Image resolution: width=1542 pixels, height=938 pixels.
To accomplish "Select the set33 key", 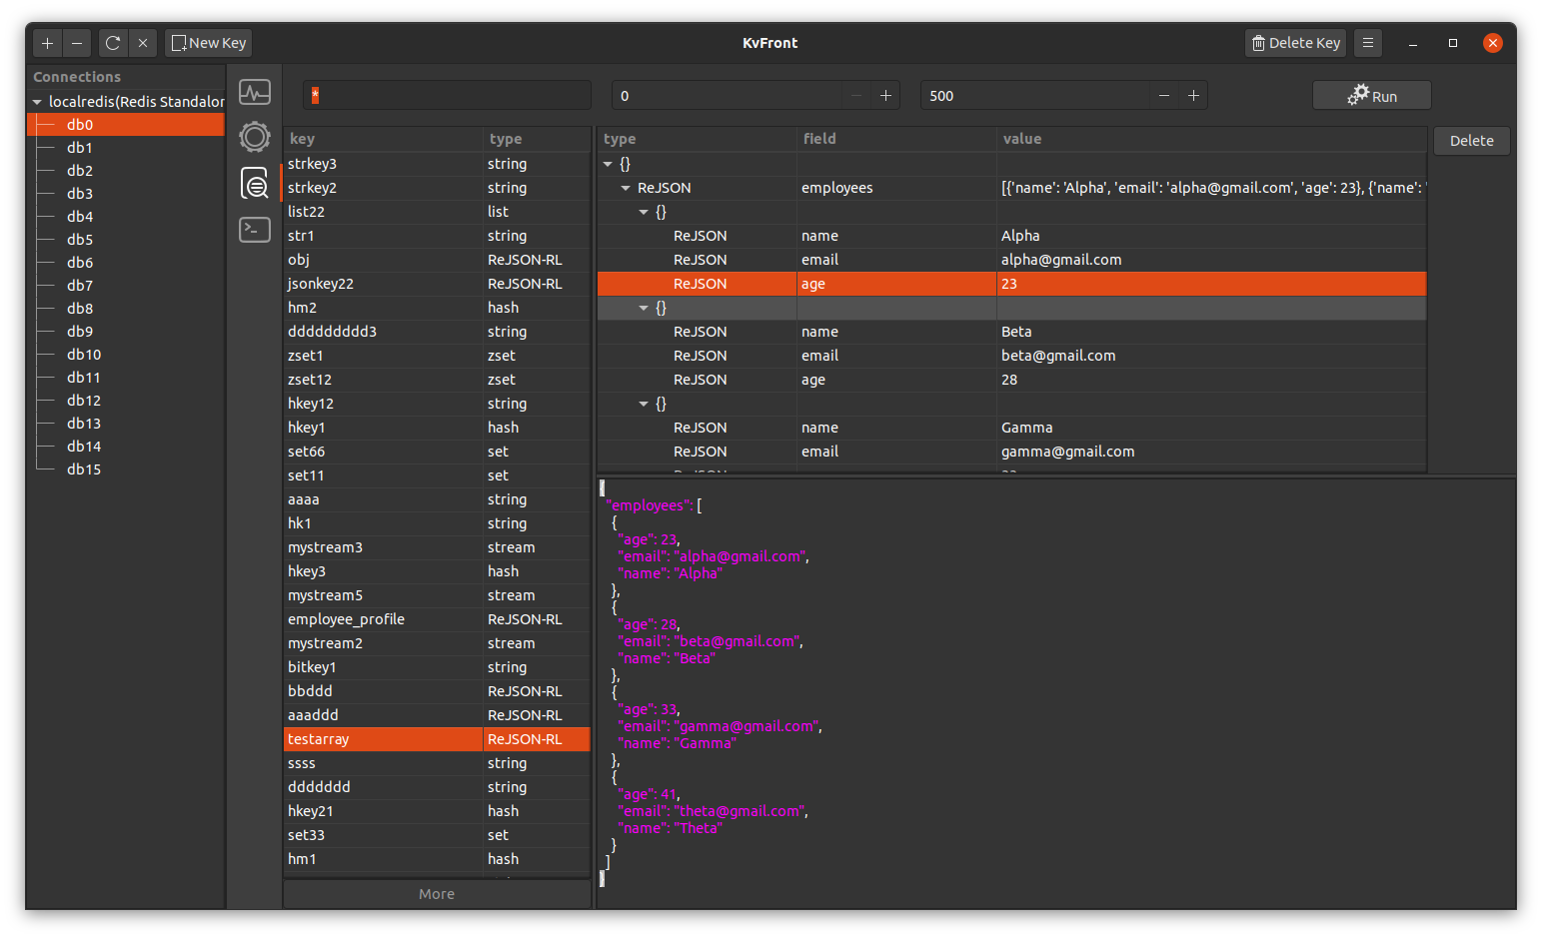I will 437,835.
